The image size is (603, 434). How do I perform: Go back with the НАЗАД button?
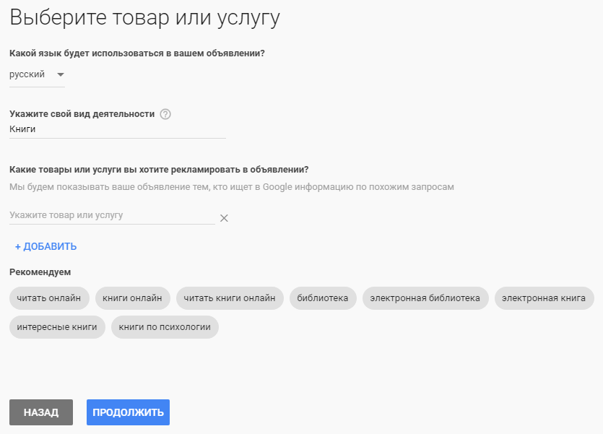point(41,412)
